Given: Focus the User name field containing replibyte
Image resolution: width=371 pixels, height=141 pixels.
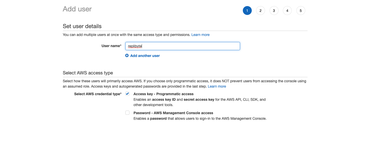Looking at the screenshot, I should pos(183,46).
